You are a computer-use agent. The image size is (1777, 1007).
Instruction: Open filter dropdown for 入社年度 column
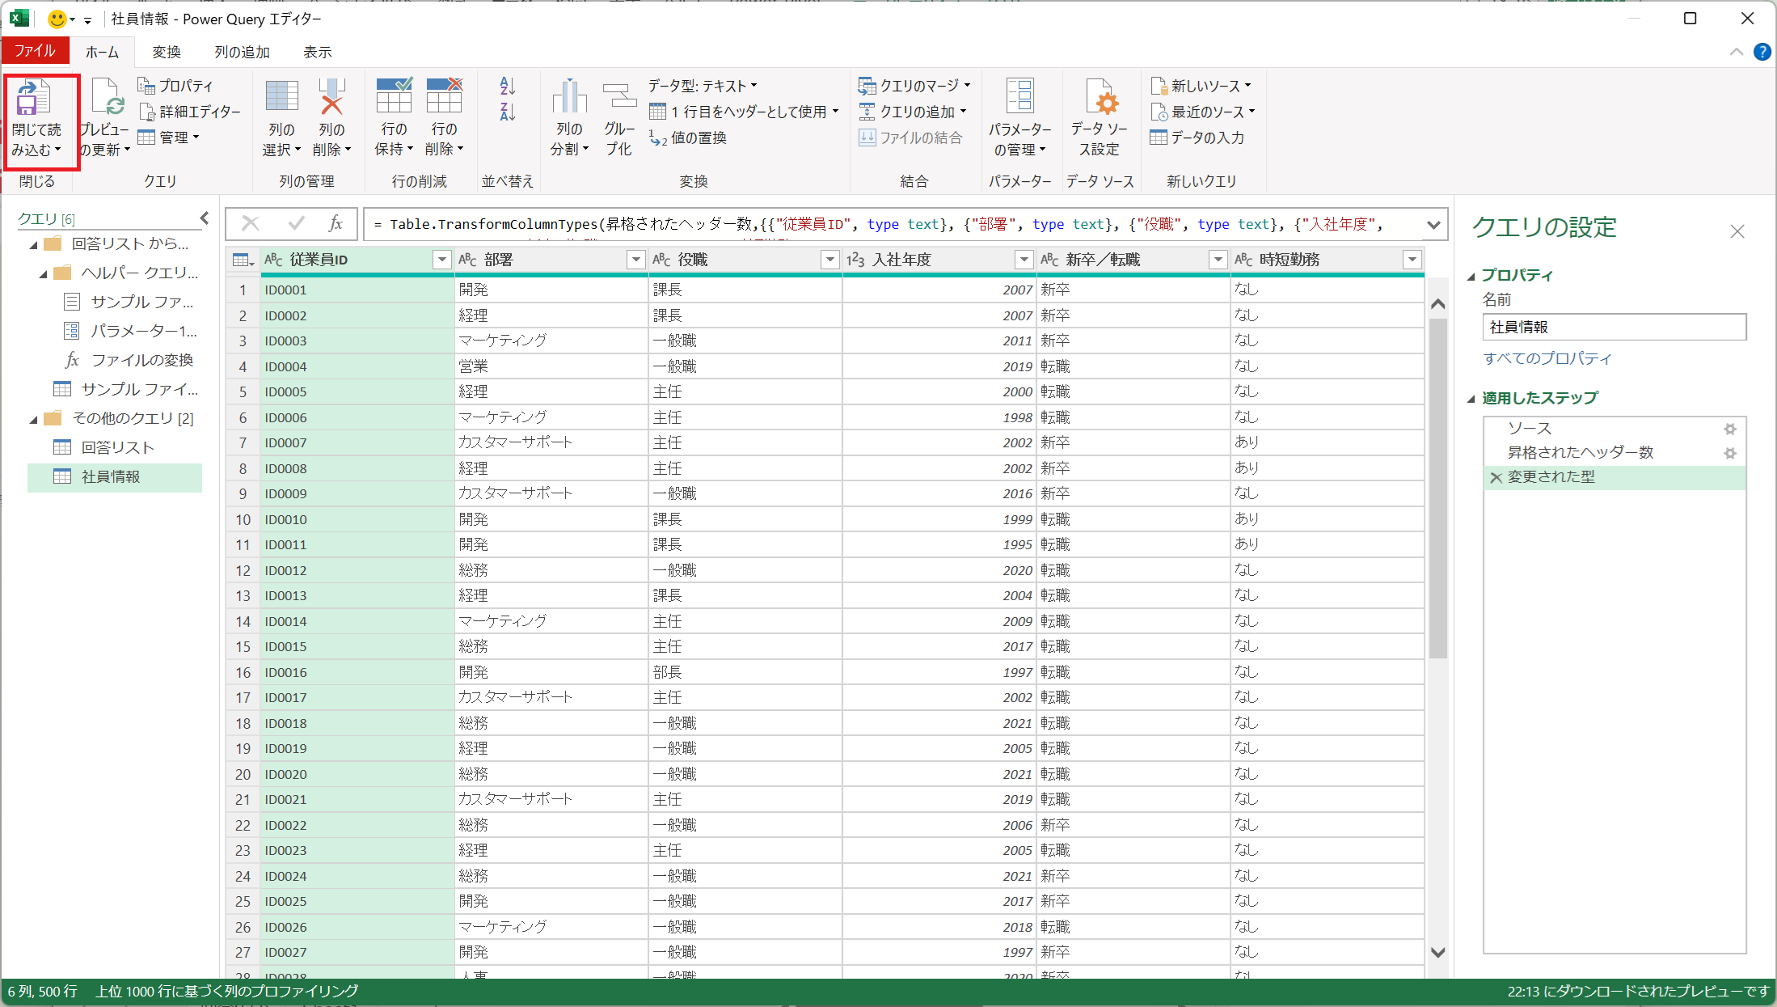[1024, 260]
